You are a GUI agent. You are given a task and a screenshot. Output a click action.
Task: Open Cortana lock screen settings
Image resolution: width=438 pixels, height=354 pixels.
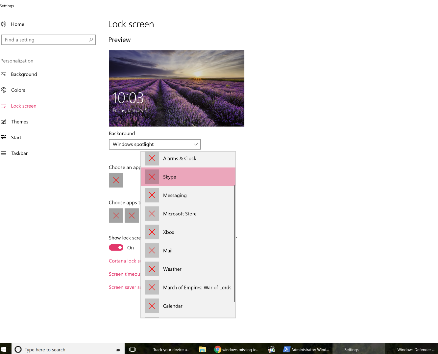coord(125,260)
